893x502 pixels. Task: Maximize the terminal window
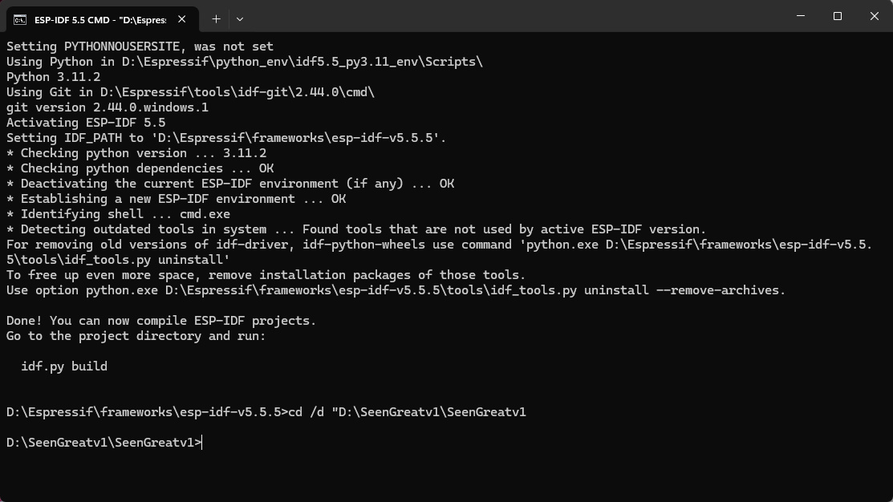click(837, 16)
